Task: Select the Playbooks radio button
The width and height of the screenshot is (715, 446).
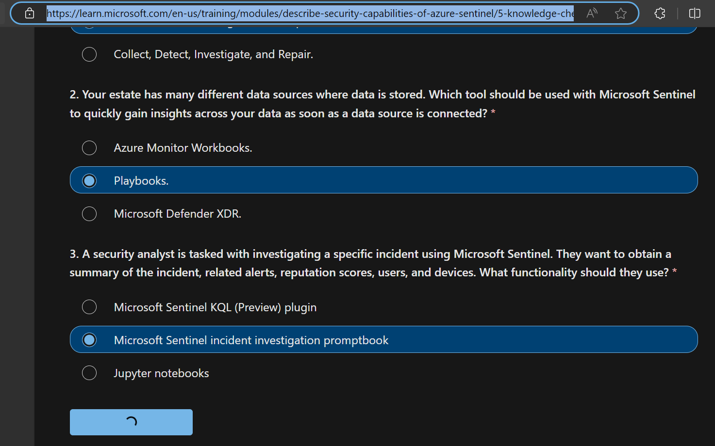Action: tap(89, 180)
